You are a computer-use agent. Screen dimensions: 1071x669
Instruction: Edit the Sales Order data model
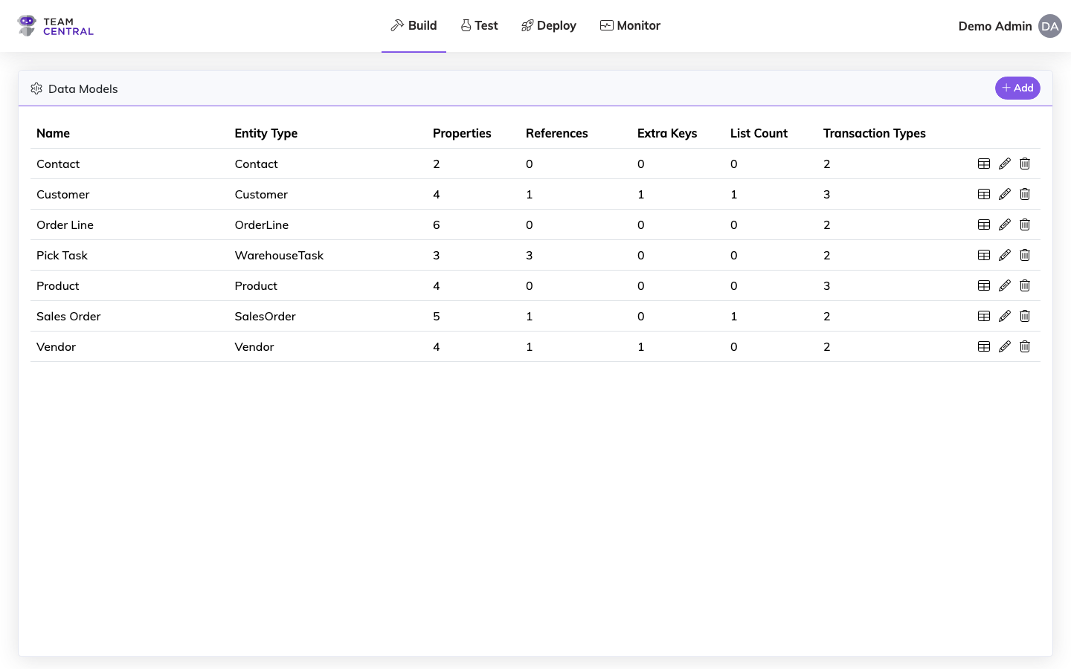pyautogui.click(x=1005, y=316)
